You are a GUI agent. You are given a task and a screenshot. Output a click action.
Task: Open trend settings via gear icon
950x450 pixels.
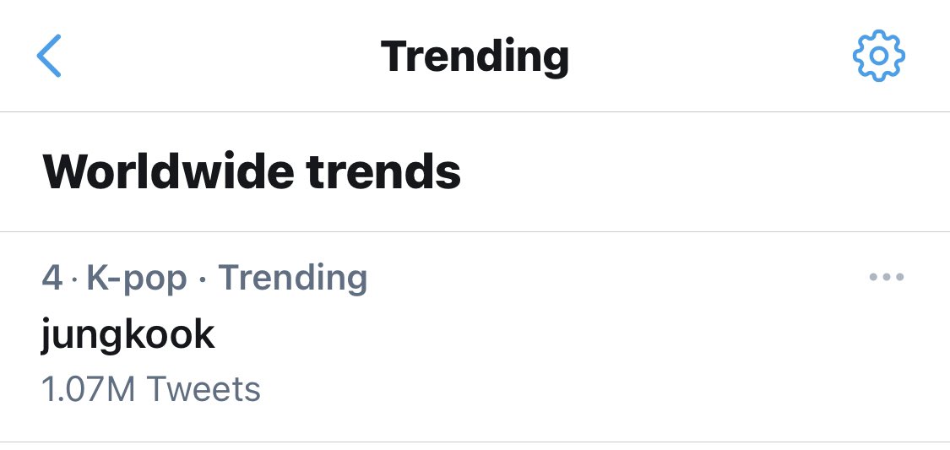(x=878, y=56)
